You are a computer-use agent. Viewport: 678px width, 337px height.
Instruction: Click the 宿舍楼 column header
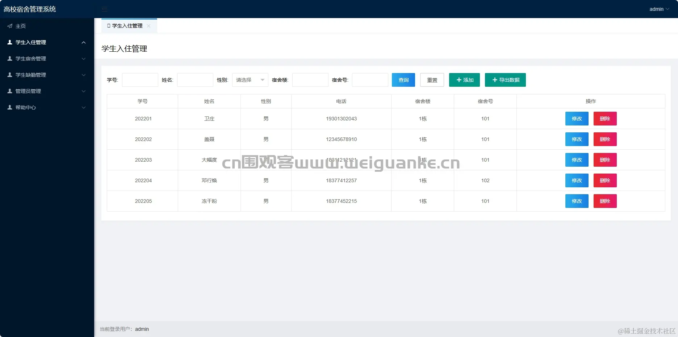[423, 101]
